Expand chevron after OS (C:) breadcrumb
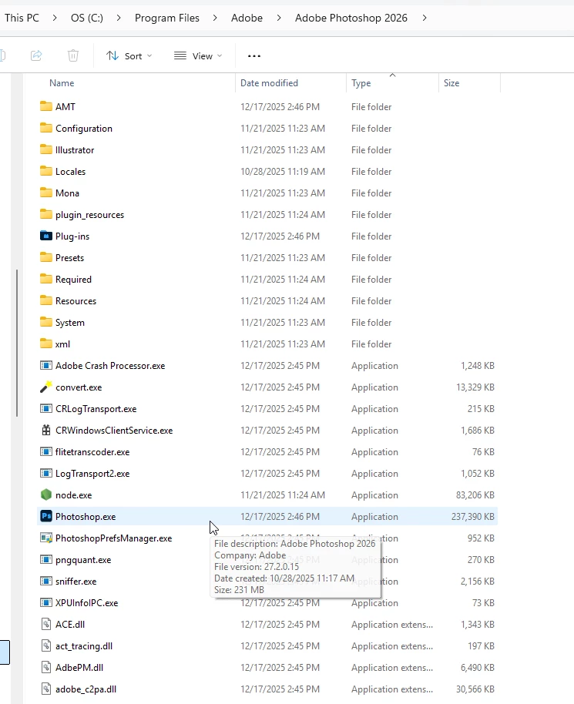 click(119, 18)
